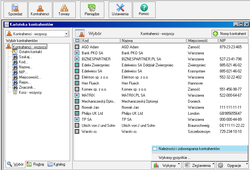Click the Nowy kontrahent button
Image resolution: width=250 pixels, height=170 pixels.
pyautogui.click(x=230, y=34)
